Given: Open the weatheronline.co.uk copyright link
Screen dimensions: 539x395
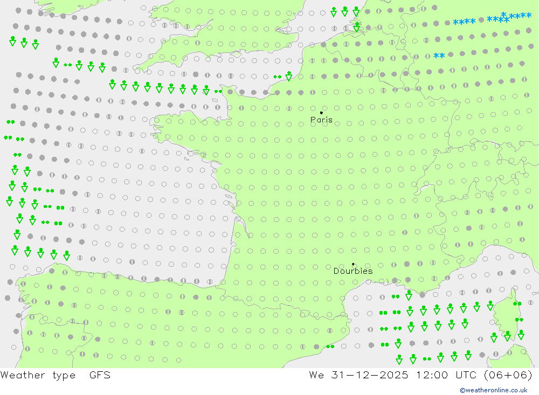Looking at the screenshot, I should [x=494, y=390].
